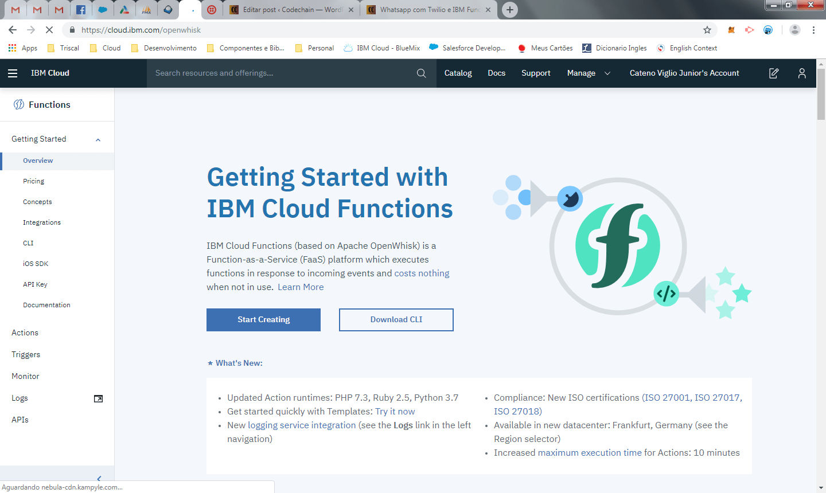Open the Cloud bookmarks folder

point(106,48)
